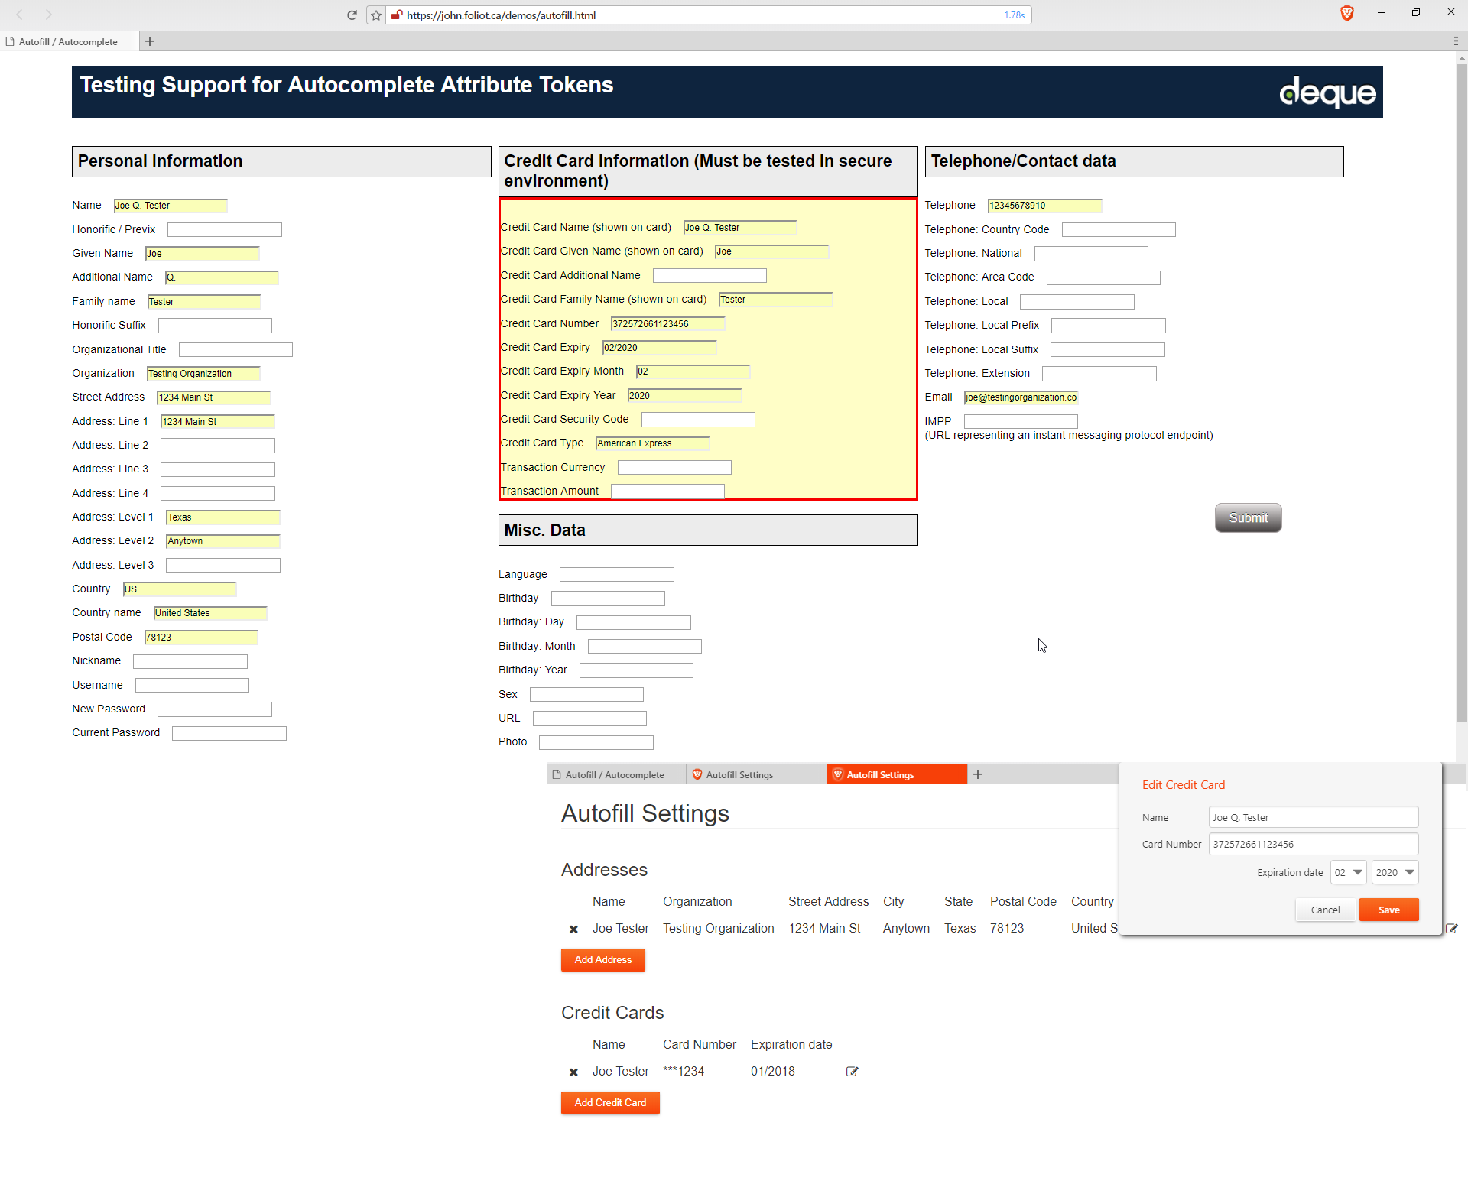The width and height of the screenshot is (1468, 1181).
Task: Open the expiration year 2020 dropdown
Action: click(1395, 872)
